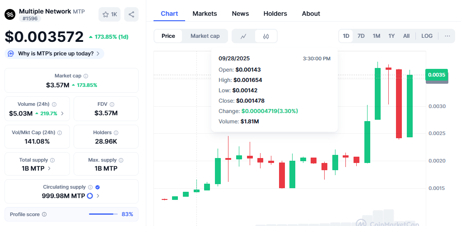Toggle LOG scale on chart
Screen dimensions: 461x226
[x=427, y=36]
